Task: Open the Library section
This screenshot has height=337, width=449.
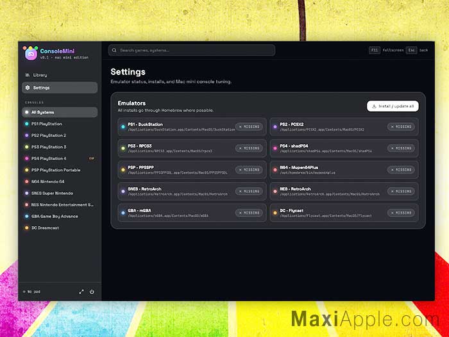Action: 60,75
